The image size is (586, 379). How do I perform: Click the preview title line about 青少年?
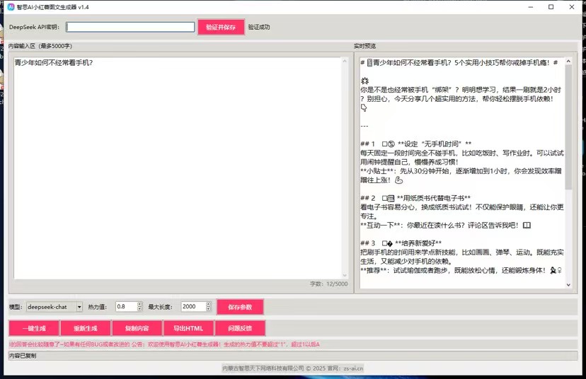[x=459, y=63]
